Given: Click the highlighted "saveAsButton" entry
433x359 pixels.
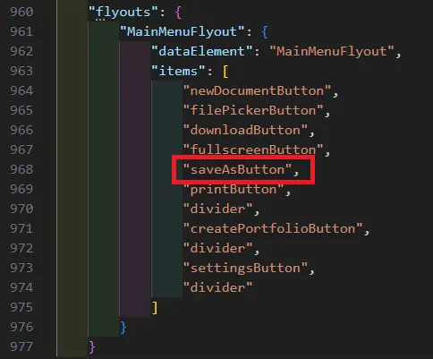Looking at the screenshot, I should click(237, 169).
